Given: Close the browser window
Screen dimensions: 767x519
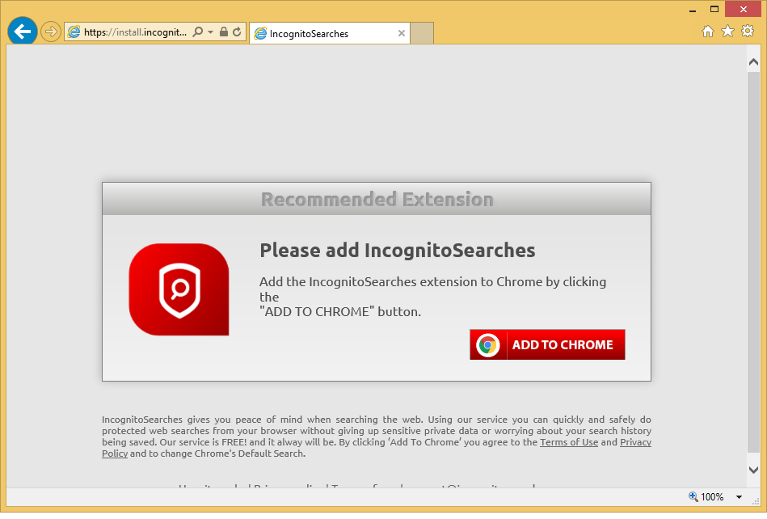Looking at the screenshot, I should pos(743,9).
